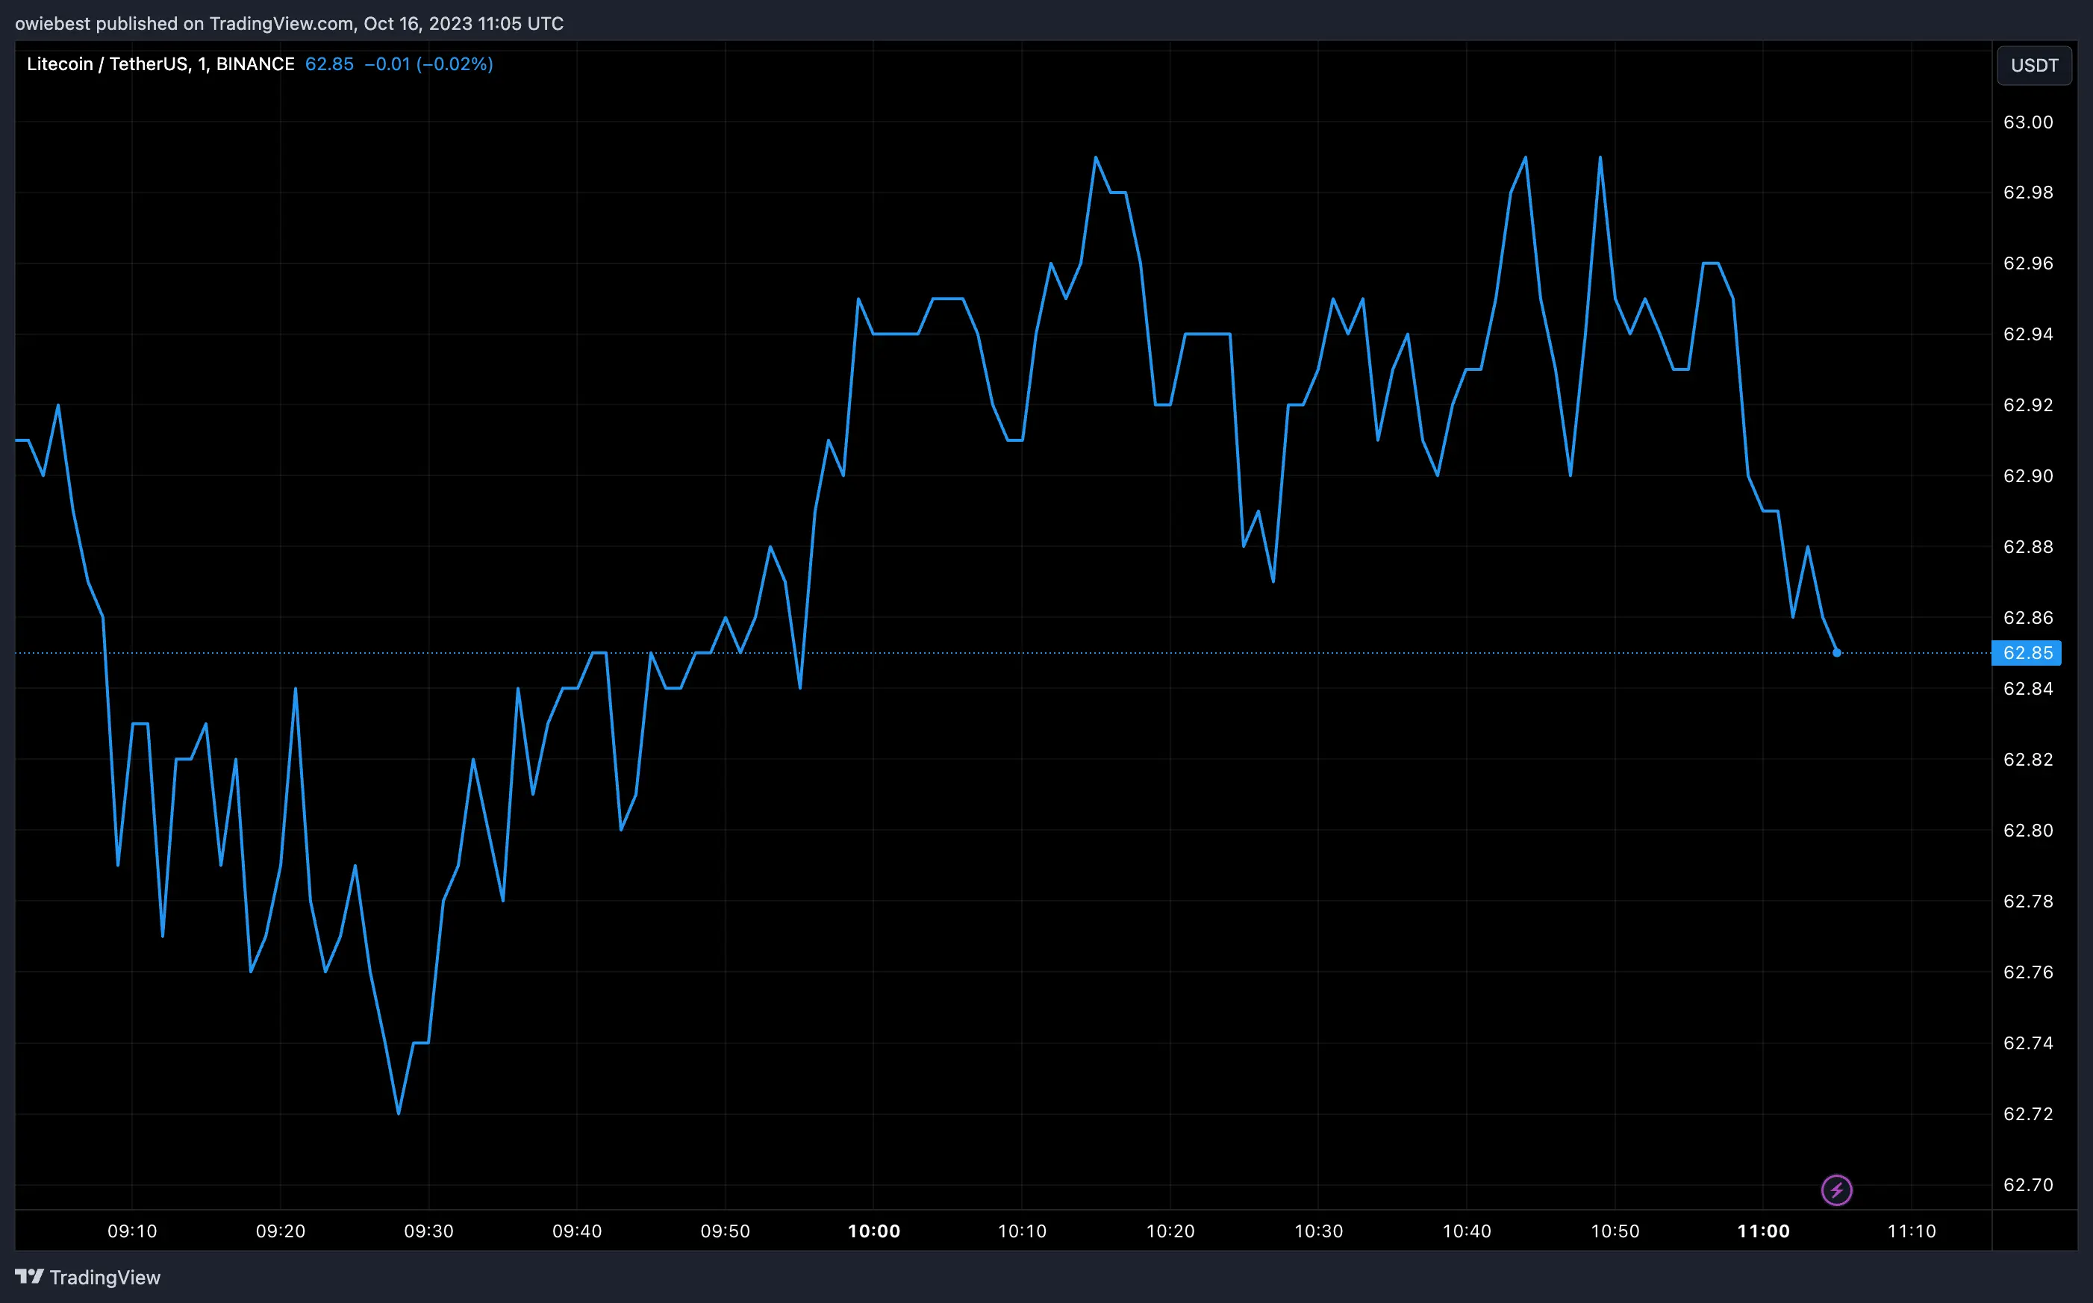Click the 09:40 time axis label
This screenshot has height=1303, width=2093.
coord(576,1231)
